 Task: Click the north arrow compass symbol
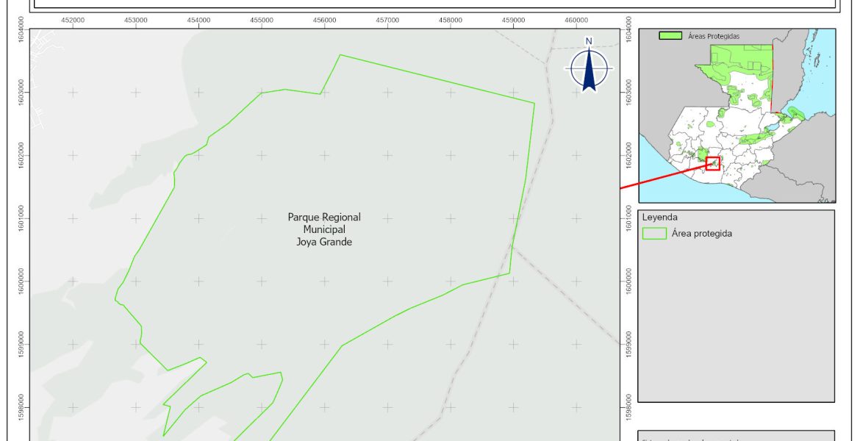tap(589, 69)
